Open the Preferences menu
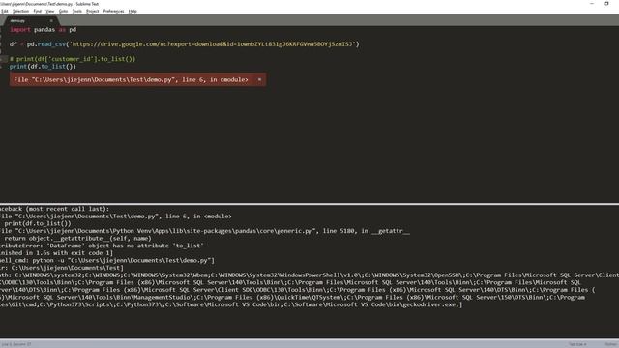This screenshot has height=348, width=619. point(113,11)
